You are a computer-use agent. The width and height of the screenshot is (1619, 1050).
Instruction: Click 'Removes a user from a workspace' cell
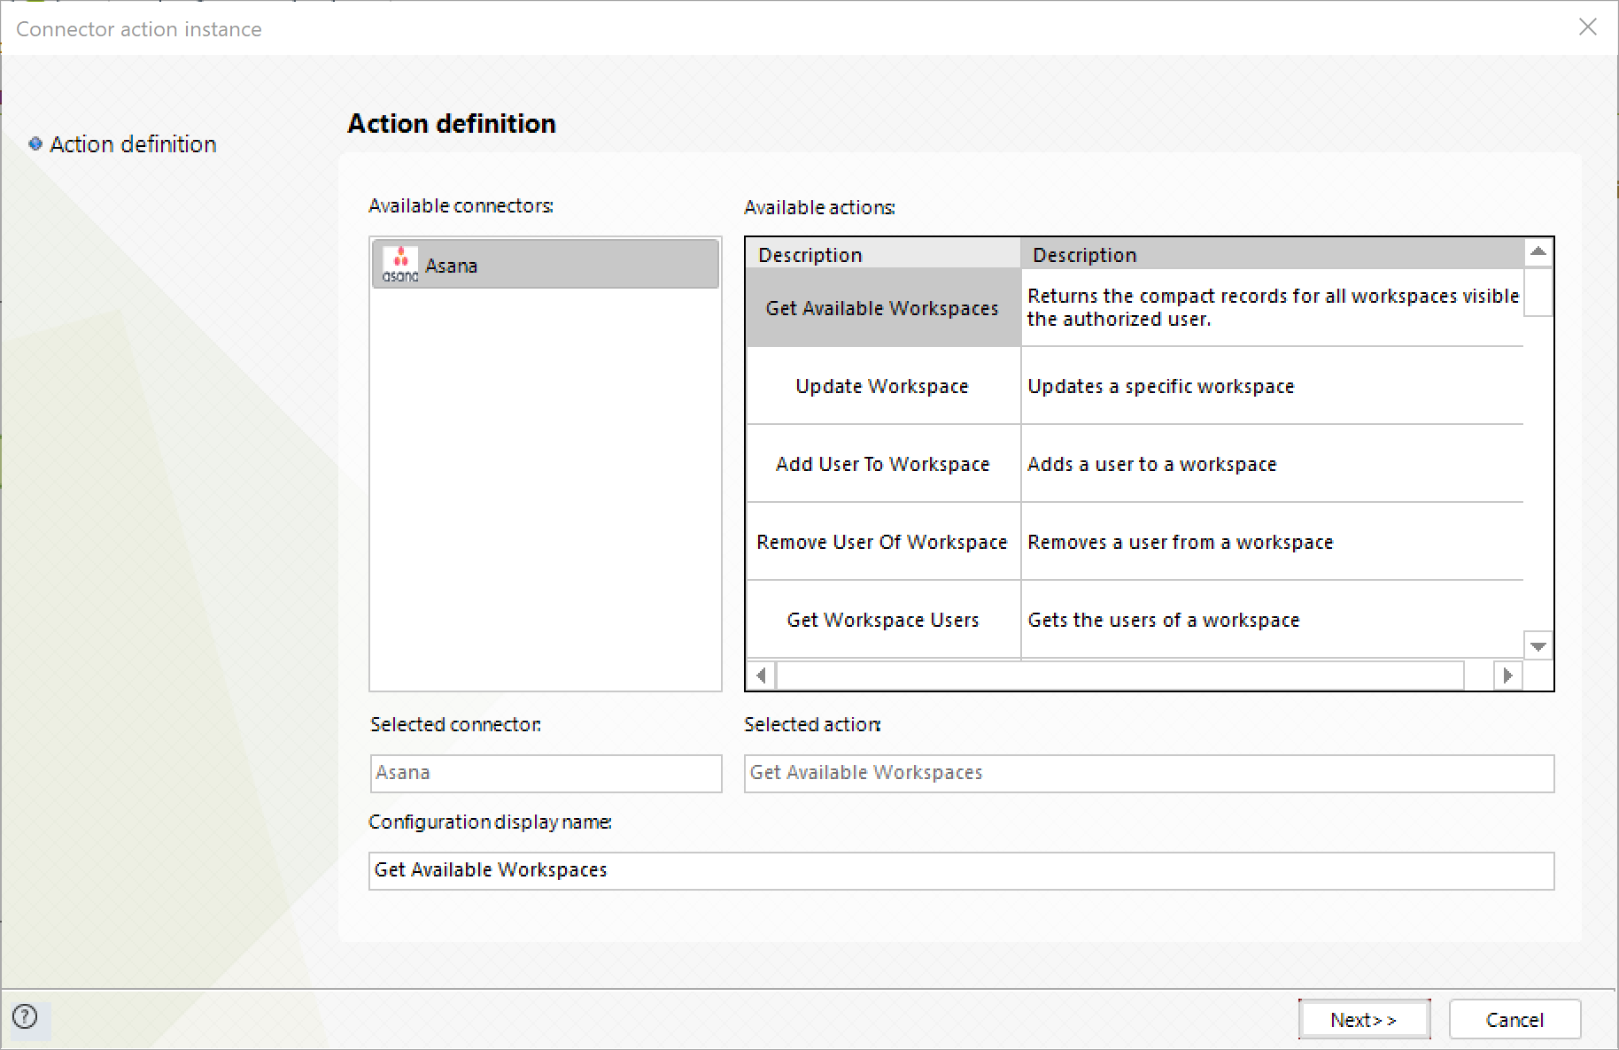1272,542
